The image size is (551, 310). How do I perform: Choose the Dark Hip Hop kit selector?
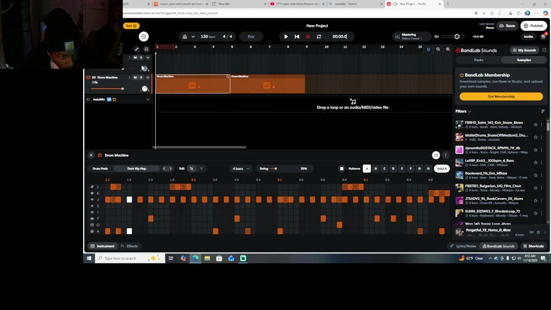pyautogui.click(x=136, y=168)
